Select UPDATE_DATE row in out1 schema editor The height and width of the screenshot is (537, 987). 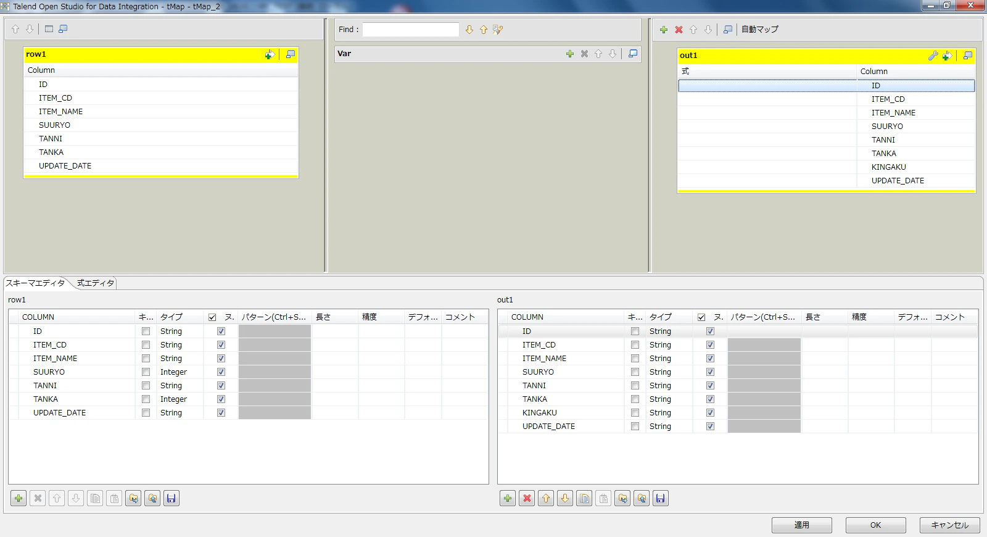[738, 427]
